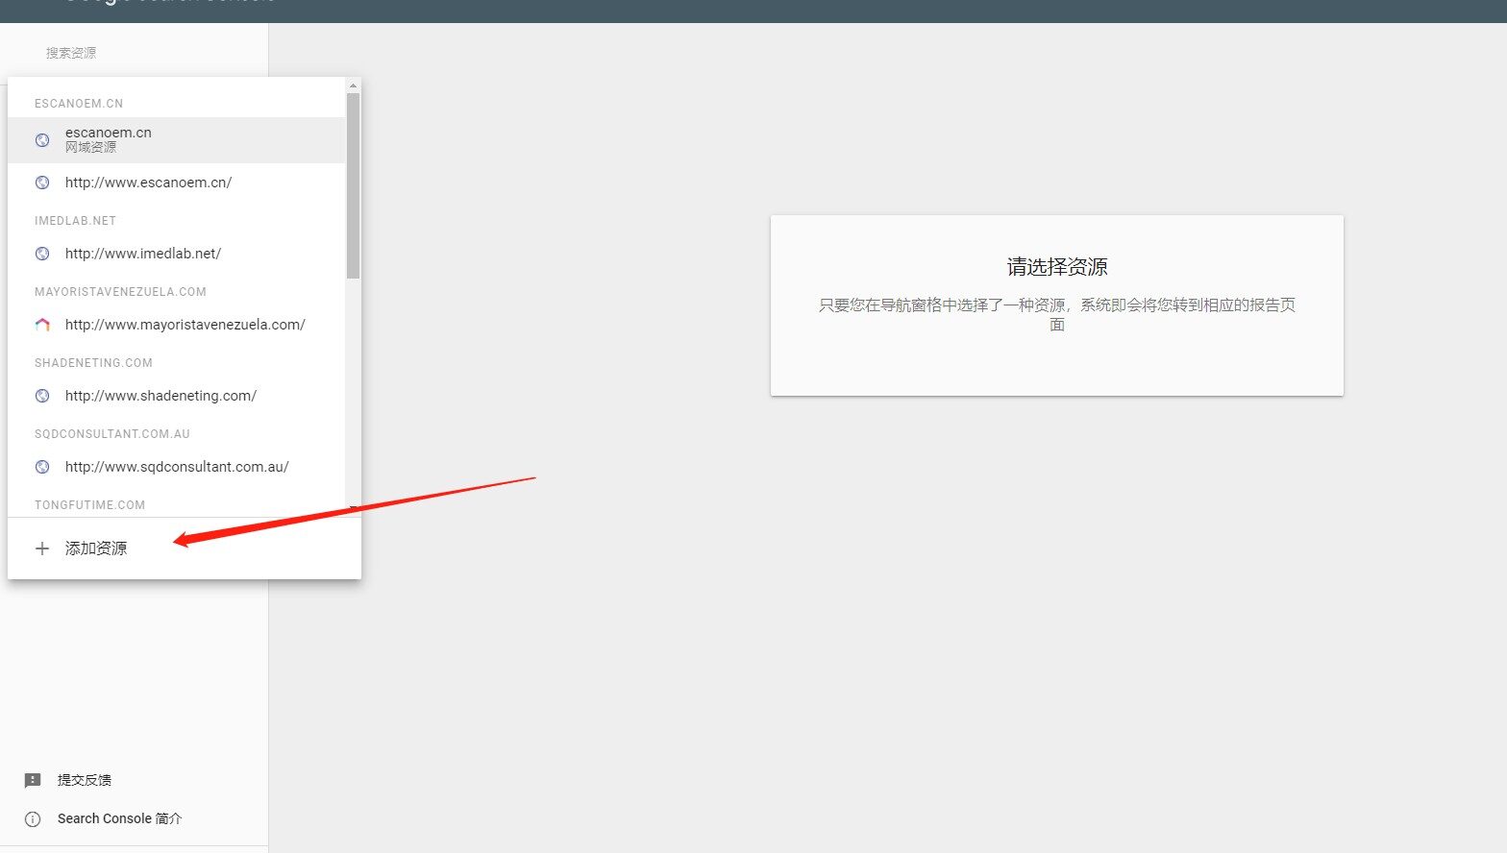
Task: Click the globe icon next to http://www.escanoem.cn/
Action: point(42,183)
